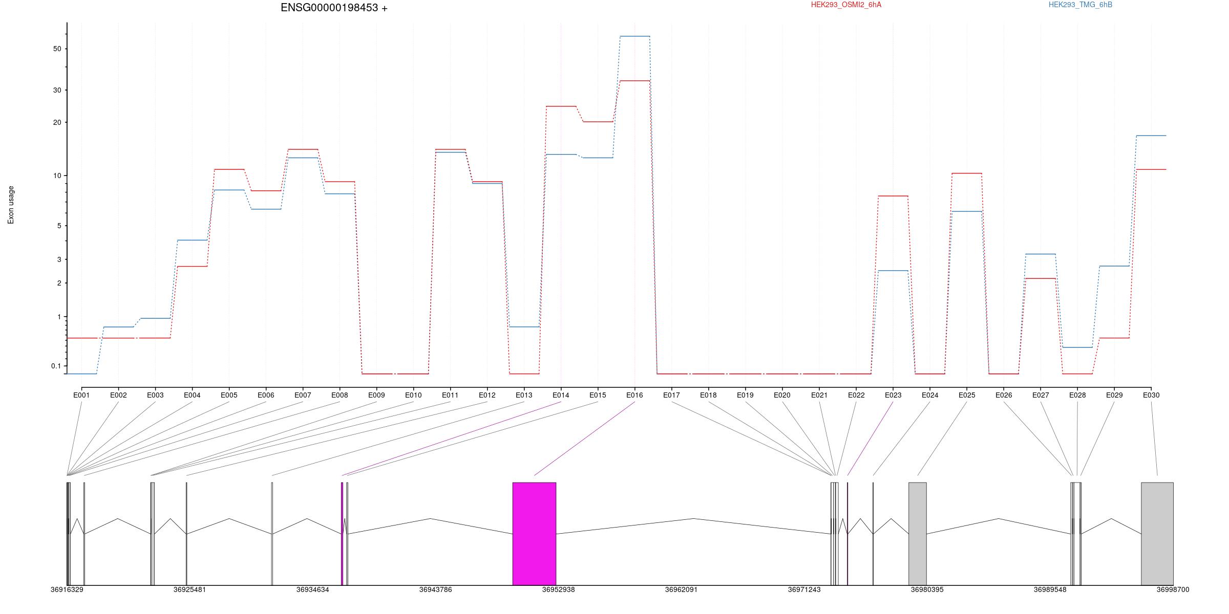Click exon label E015
1229x614 pixels.
598,395
